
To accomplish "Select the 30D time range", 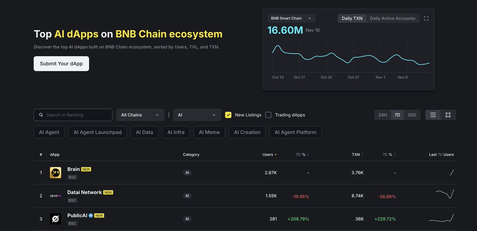I will 411,115.
